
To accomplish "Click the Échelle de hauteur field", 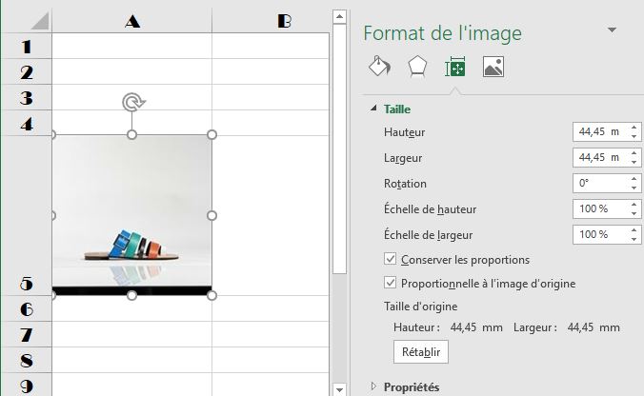I will (x=600, y=208).
